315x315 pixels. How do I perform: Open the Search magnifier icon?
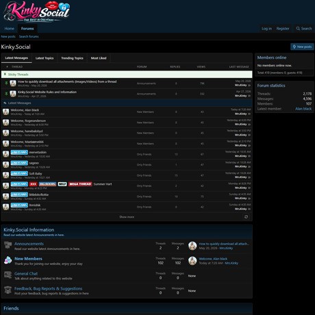click(x=298, y=29)
